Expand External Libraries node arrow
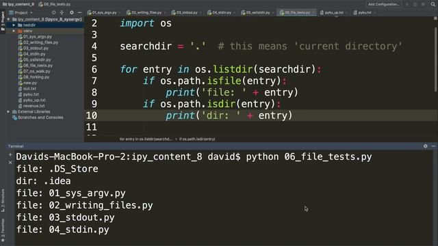This screenshot has width=438, height=246. [x=8, y=111]
